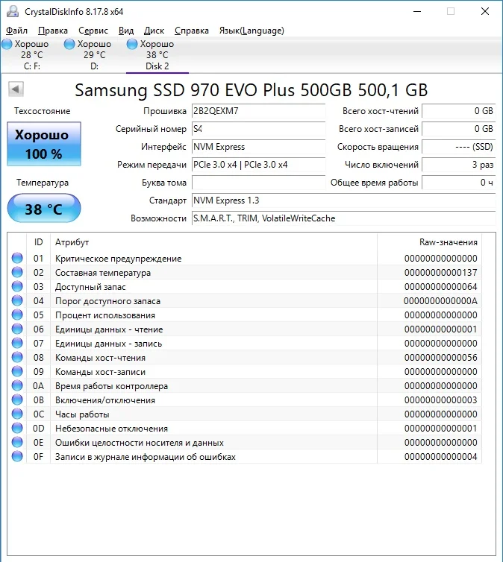The width and height of the screenshot is (503, 562).
Task: Open the Диск menu
Action: tap(154, 31)
